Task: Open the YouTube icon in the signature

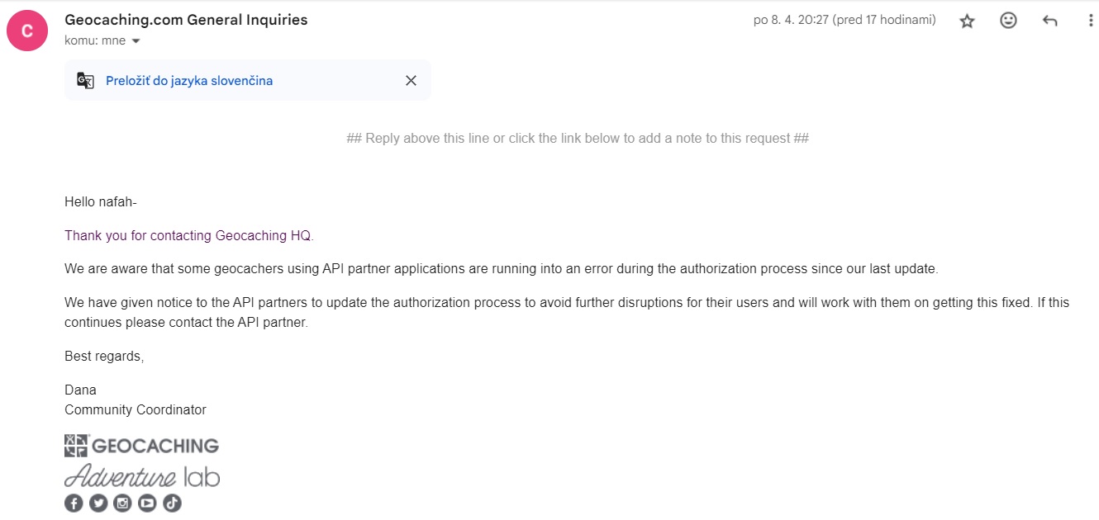Action: [x=147, y=503]
